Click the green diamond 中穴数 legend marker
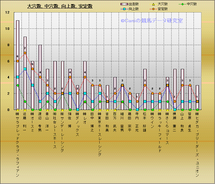Viewport: 215px width, 184px height. click(183, 4)
